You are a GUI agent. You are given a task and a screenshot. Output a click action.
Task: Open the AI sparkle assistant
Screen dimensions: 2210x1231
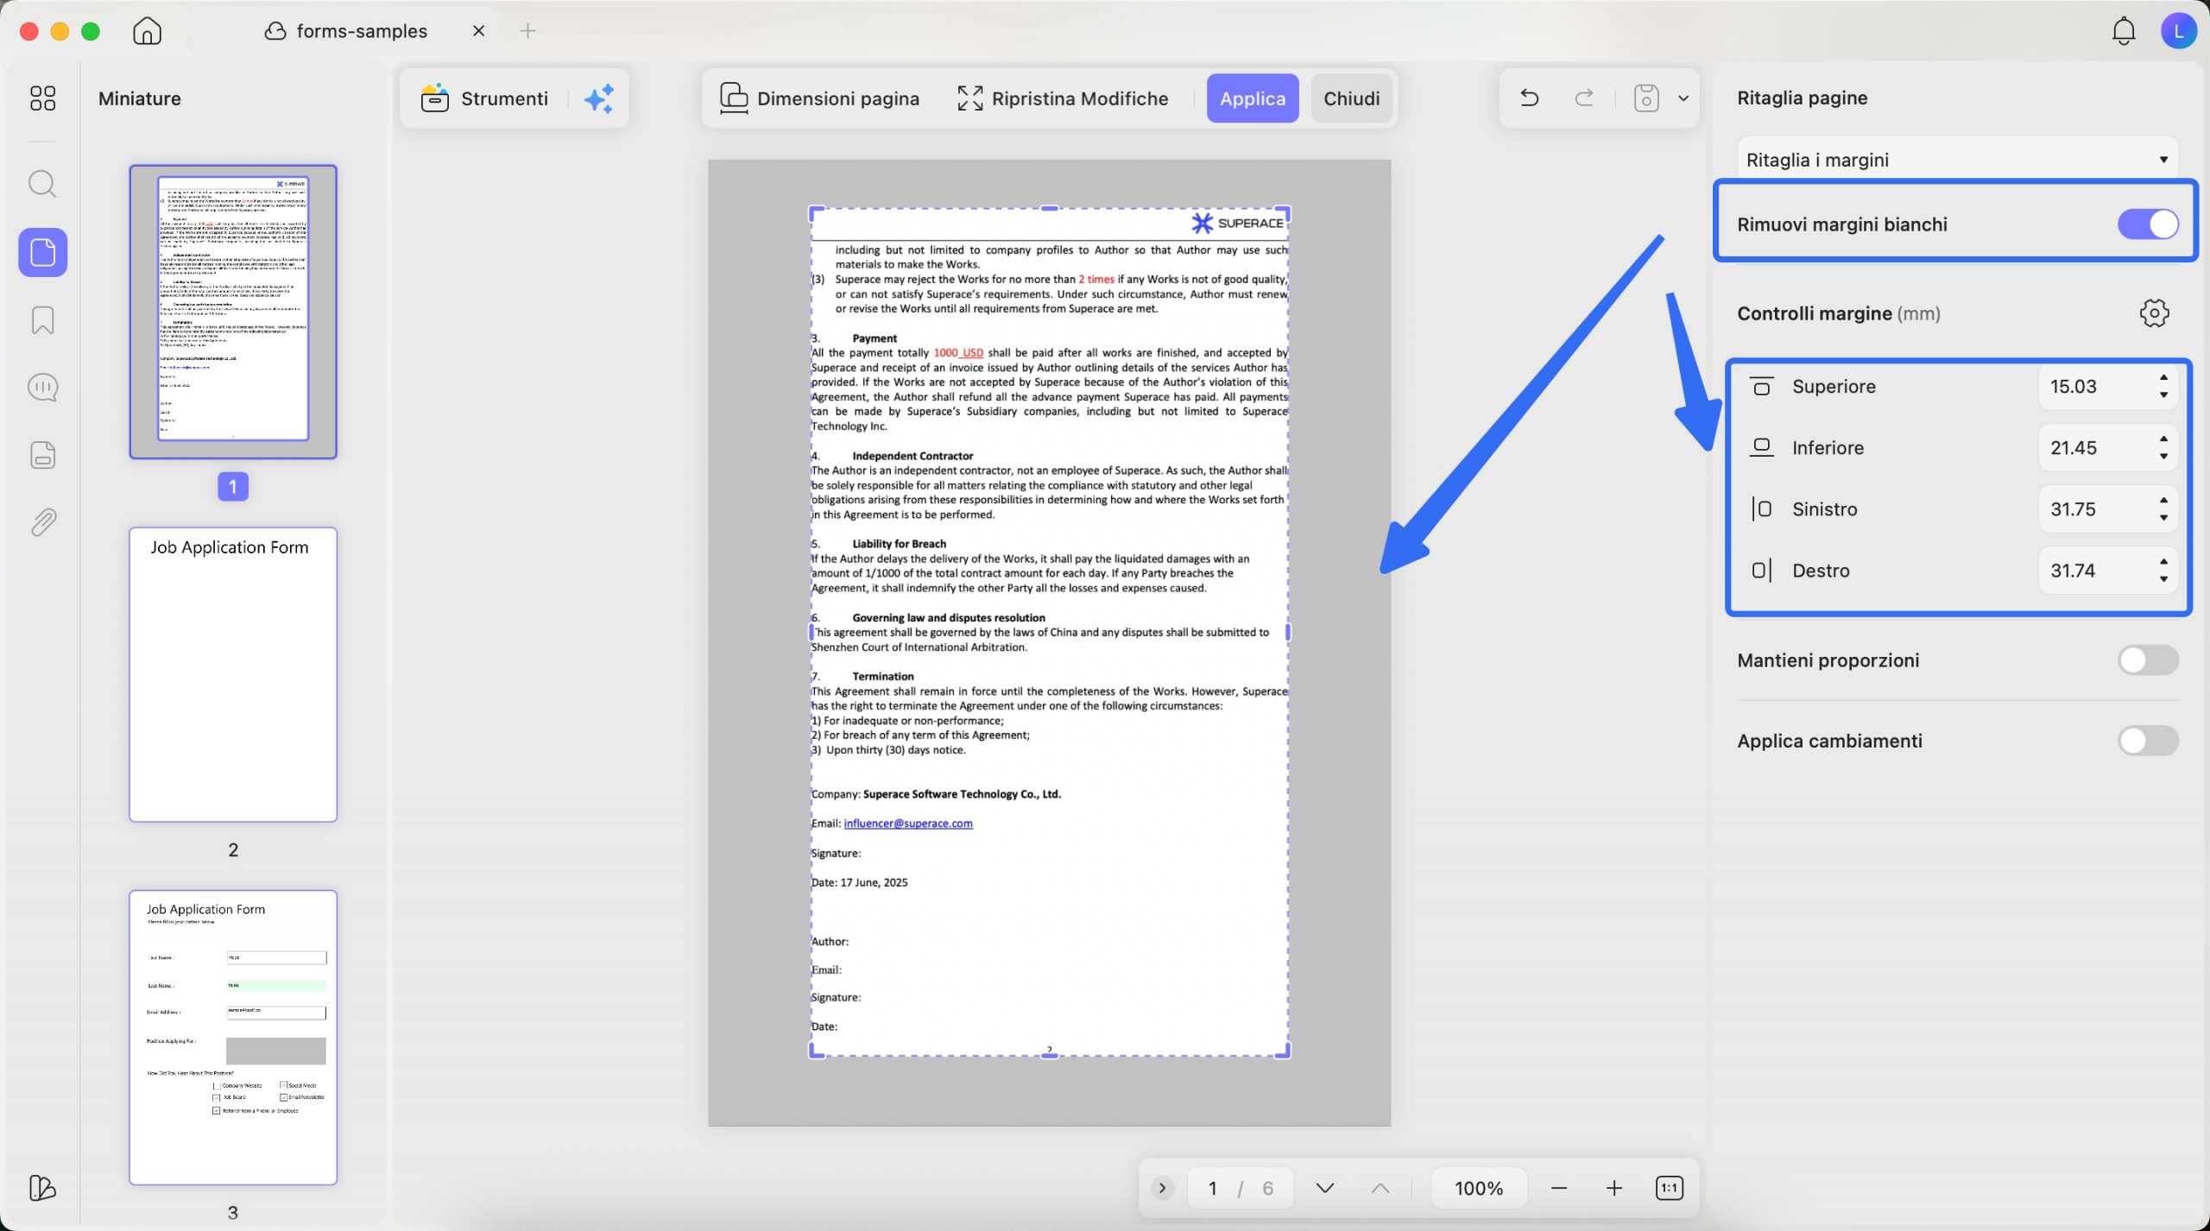[x=599, y=98]
